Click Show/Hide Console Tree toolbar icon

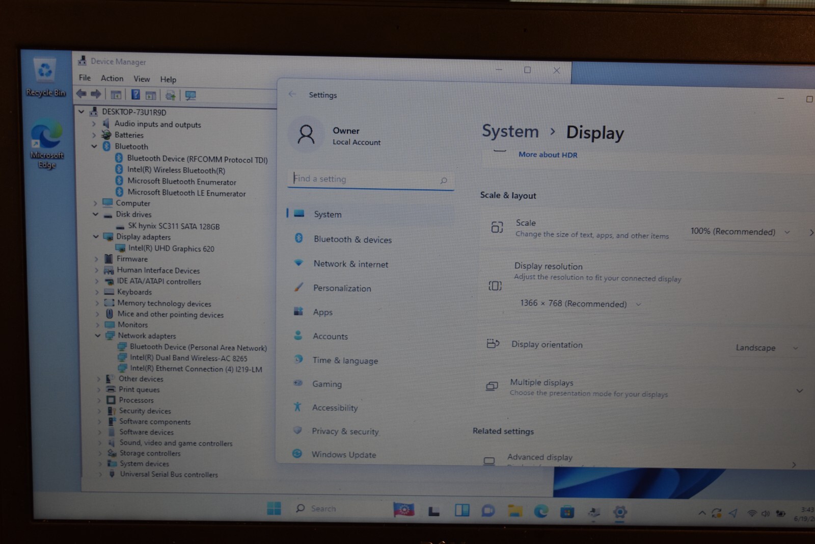click(116, 95)
